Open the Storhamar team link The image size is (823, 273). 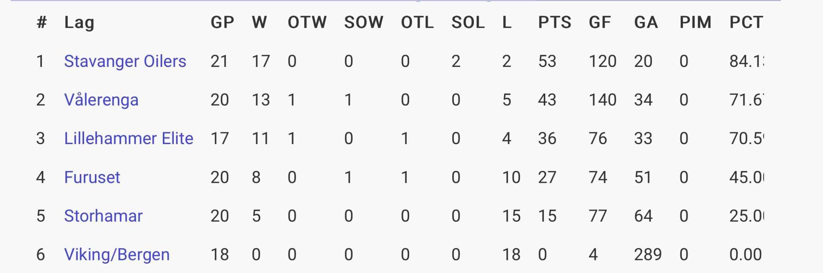pyautogui.click(x=103, y=216)
